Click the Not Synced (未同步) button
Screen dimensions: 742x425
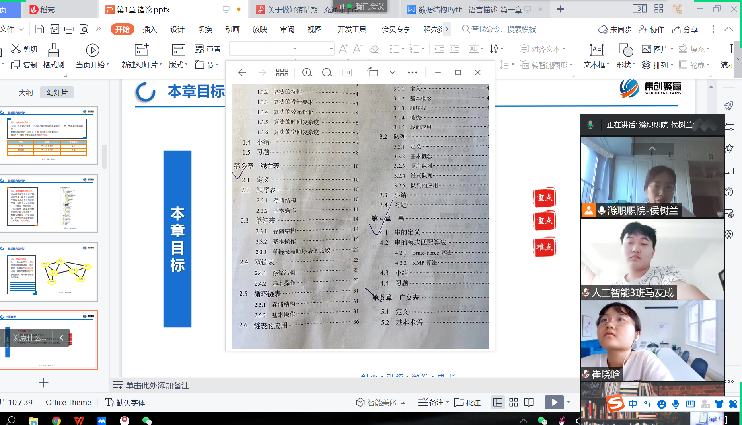click(x=615, y=29)
